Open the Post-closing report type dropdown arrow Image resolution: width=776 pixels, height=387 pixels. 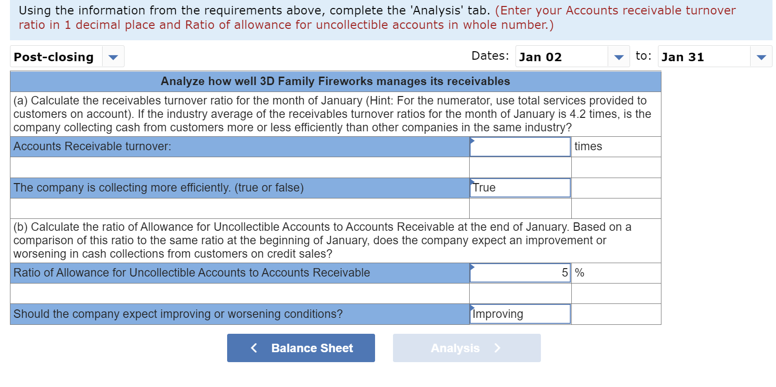click(114, 56)
